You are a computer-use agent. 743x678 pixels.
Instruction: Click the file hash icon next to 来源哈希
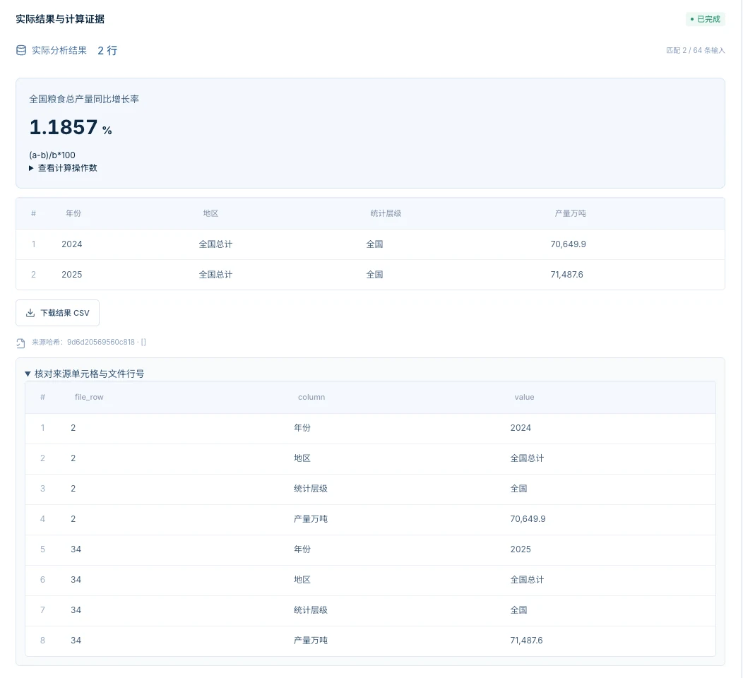pos(20,343)
